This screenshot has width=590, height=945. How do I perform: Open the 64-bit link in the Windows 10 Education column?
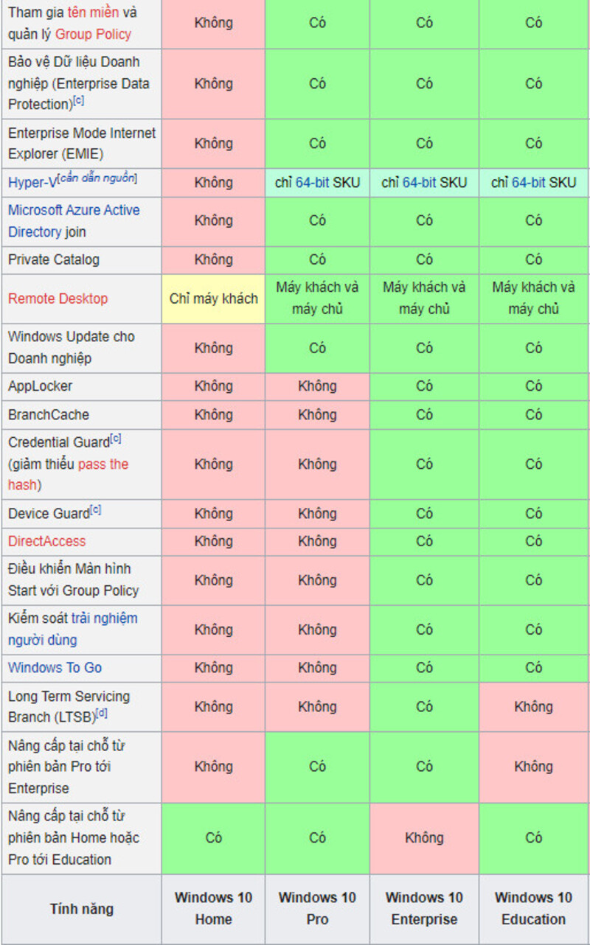(x=528, y=182)
